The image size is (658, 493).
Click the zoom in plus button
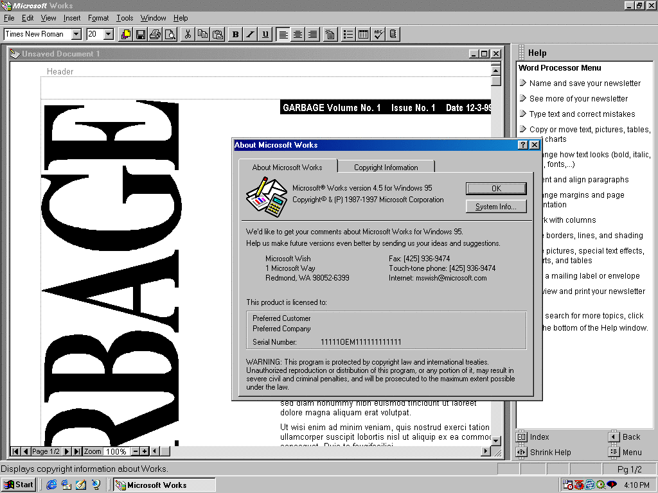(x=145, y=451)
